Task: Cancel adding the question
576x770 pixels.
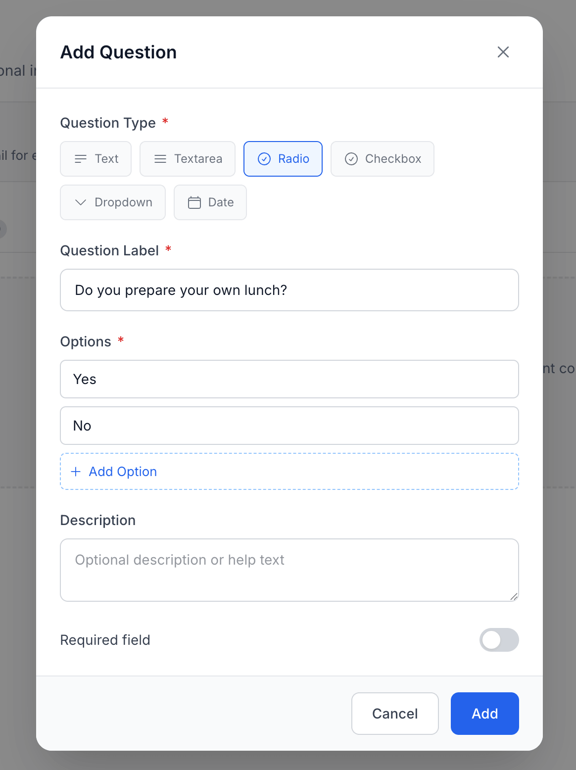Action: (x=394, y=714)
